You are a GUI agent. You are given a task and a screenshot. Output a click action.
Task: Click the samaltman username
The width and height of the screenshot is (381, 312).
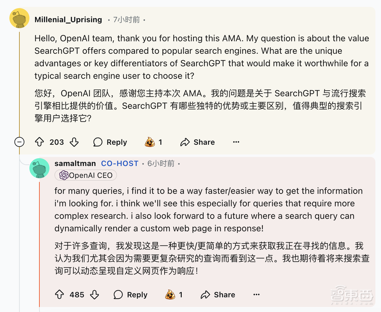pyautogui.click(x=75, y=163)
